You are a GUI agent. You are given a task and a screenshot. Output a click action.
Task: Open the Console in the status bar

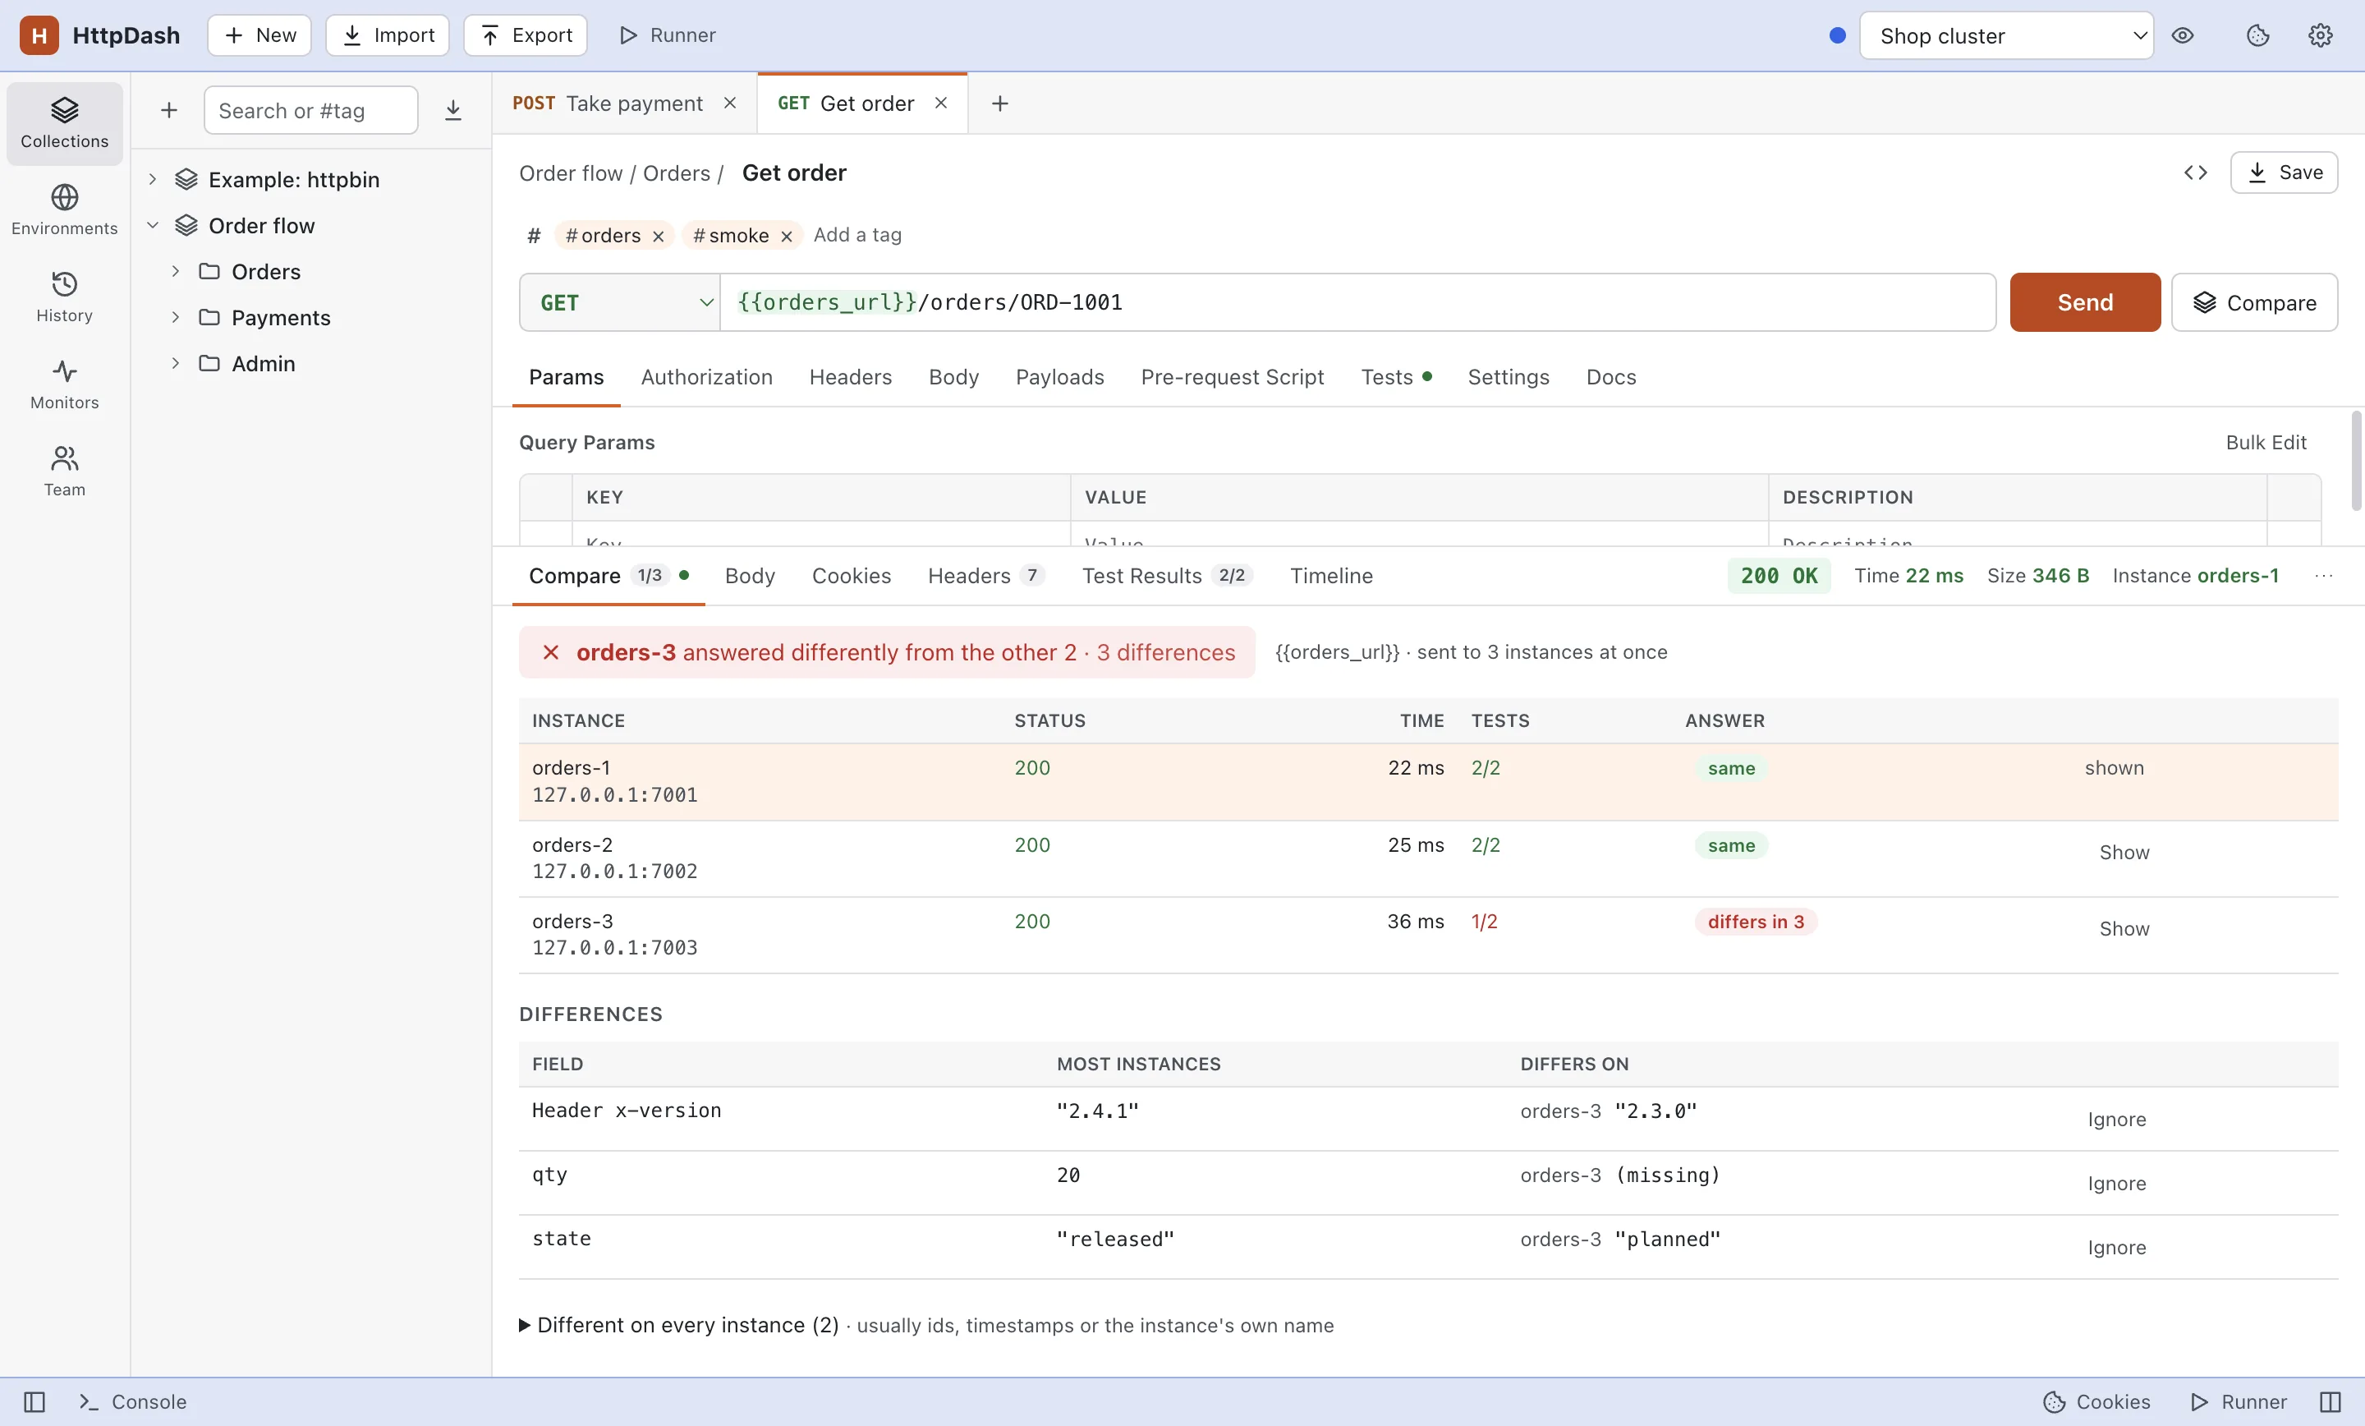(x=133, y=1402)
